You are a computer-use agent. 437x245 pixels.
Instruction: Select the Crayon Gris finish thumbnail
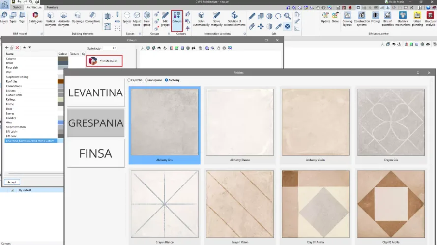click(x=391, y=125)
